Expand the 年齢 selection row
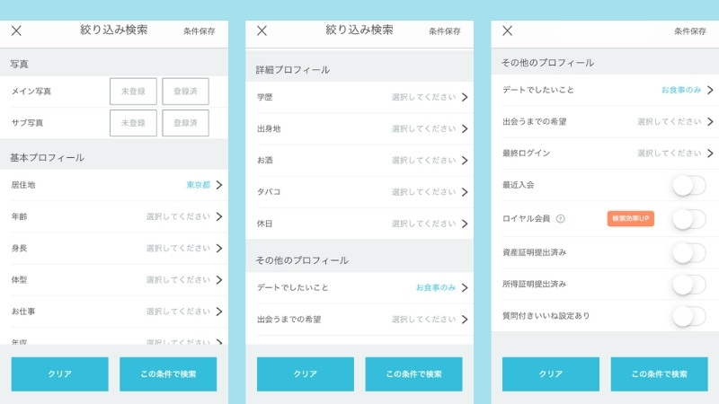Screen dimensions: 719x404 218,216
